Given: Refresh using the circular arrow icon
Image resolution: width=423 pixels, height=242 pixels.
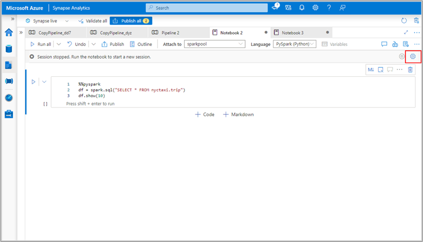Looking at the screenshot, I should pos(404,21).
